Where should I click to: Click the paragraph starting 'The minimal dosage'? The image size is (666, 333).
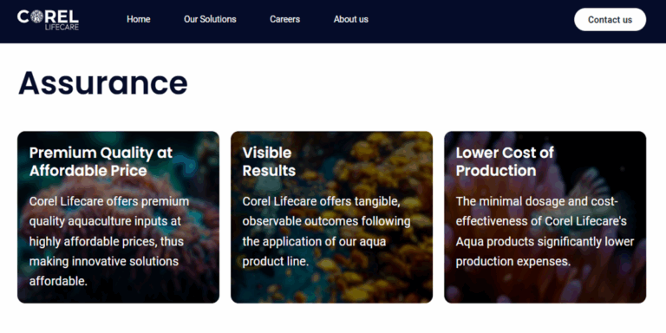point(545,231)
